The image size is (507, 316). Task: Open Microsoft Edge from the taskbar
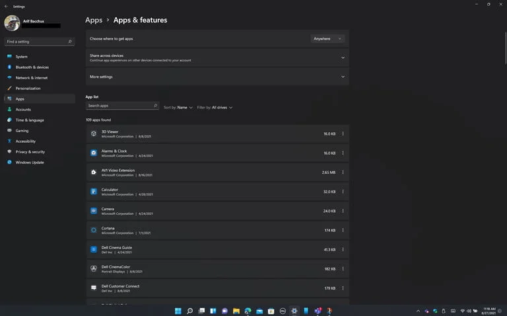(248, 311)
